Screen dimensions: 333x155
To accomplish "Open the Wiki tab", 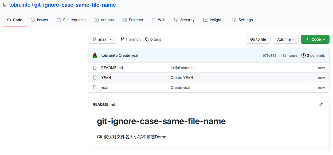I will pos(159,20).
